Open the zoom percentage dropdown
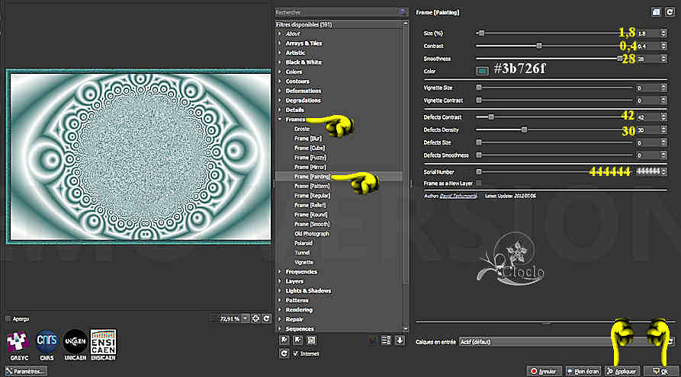Image resolution: width=681 pixels, height=377 pixels. pos(245,318)
